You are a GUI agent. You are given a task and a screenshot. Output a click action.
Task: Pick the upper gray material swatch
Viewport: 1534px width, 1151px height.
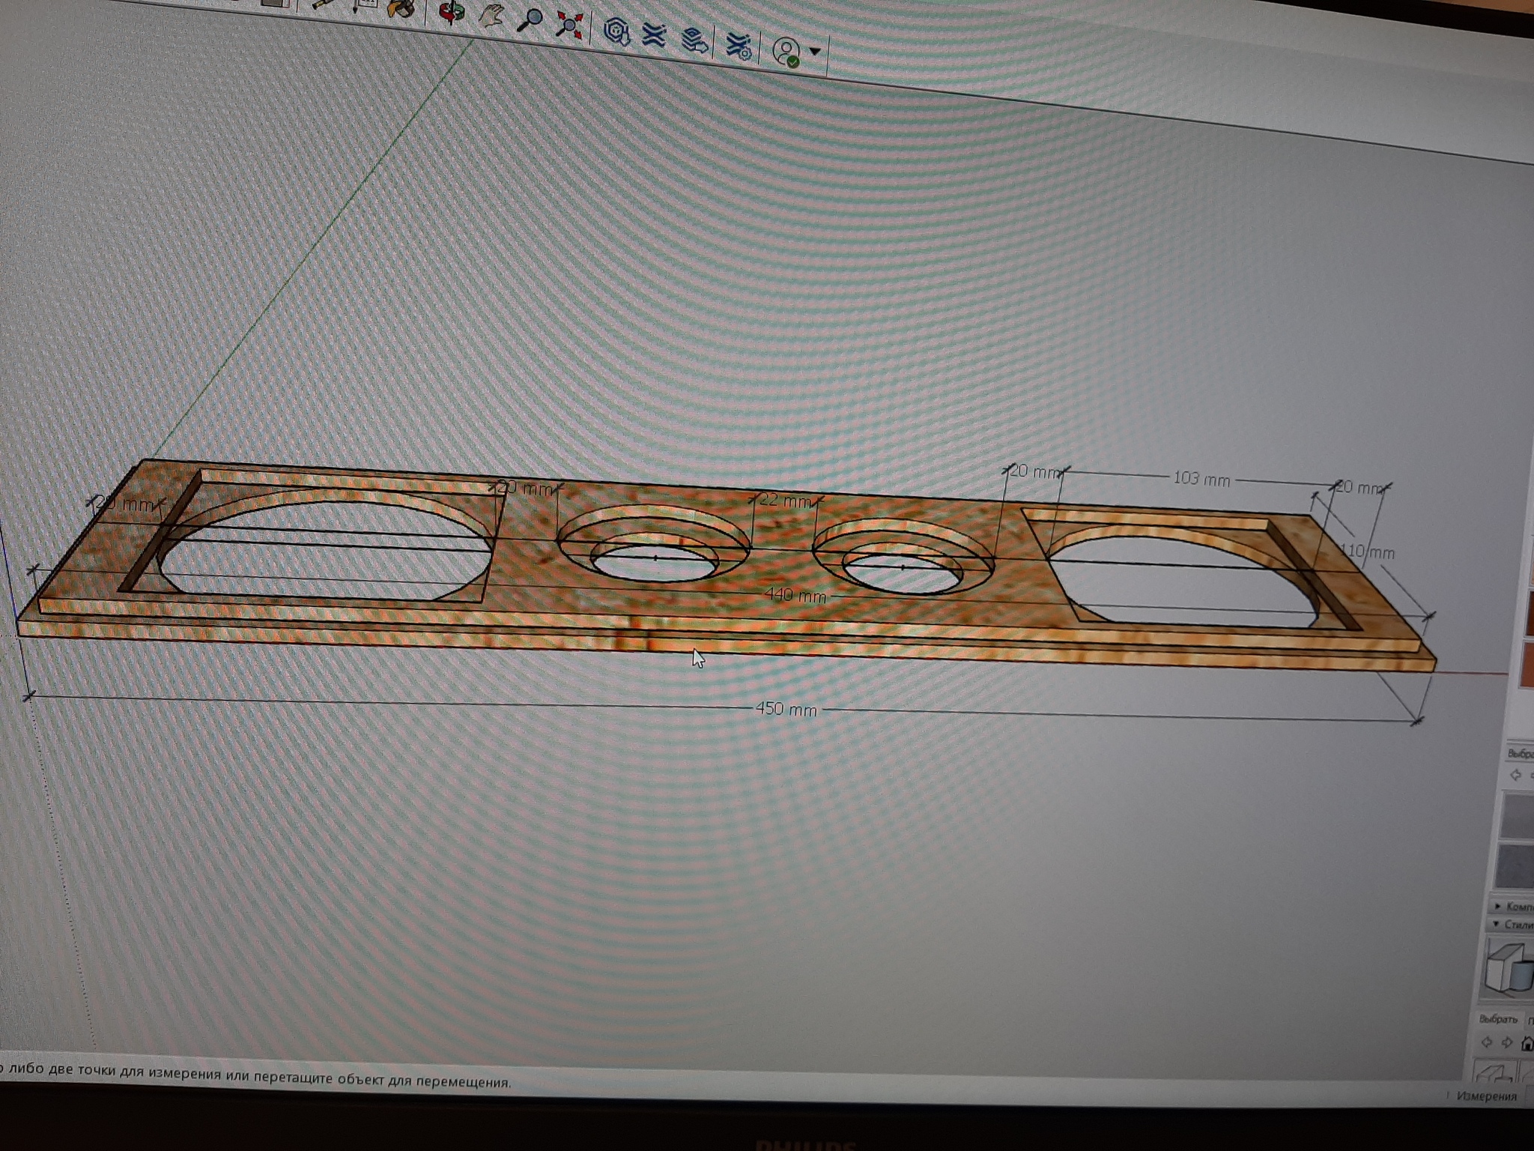1519,815
